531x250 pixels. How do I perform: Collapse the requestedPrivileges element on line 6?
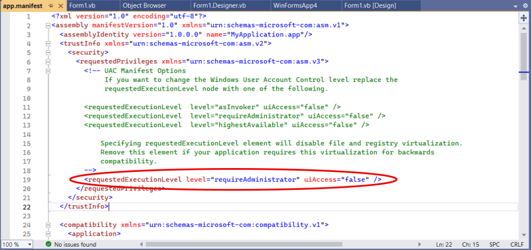pyautogui.click(x=48, y=62)
